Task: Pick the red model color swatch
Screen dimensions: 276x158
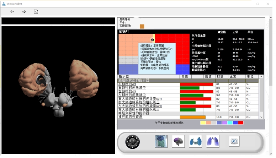Action: tap(241, 123)
